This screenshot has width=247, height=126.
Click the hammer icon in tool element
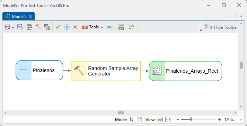79,71
